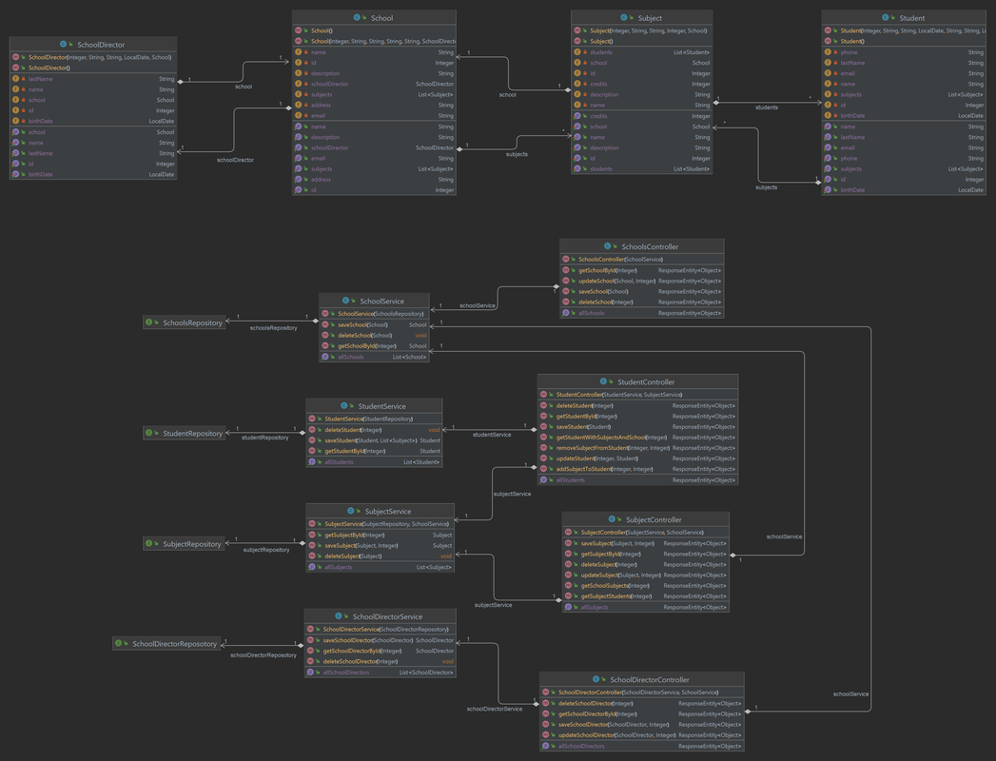Click method icon next to addSubjectToStudent

[x=543, y=469]
